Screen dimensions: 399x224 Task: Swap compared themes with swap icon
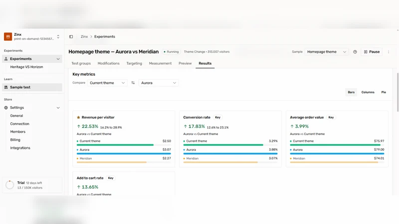(133, 83)
